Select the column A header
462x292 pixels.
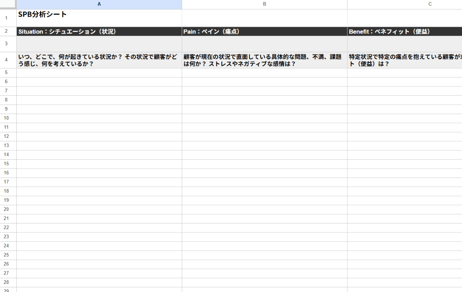(99, 4)
